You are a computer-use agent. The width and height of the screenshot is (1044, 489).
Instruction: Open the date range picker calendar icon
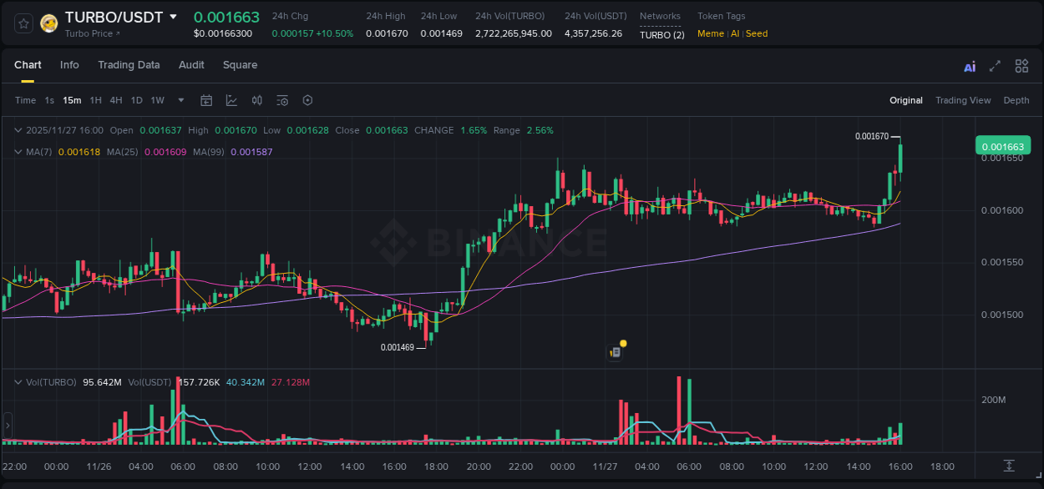(x=206, y=100)
